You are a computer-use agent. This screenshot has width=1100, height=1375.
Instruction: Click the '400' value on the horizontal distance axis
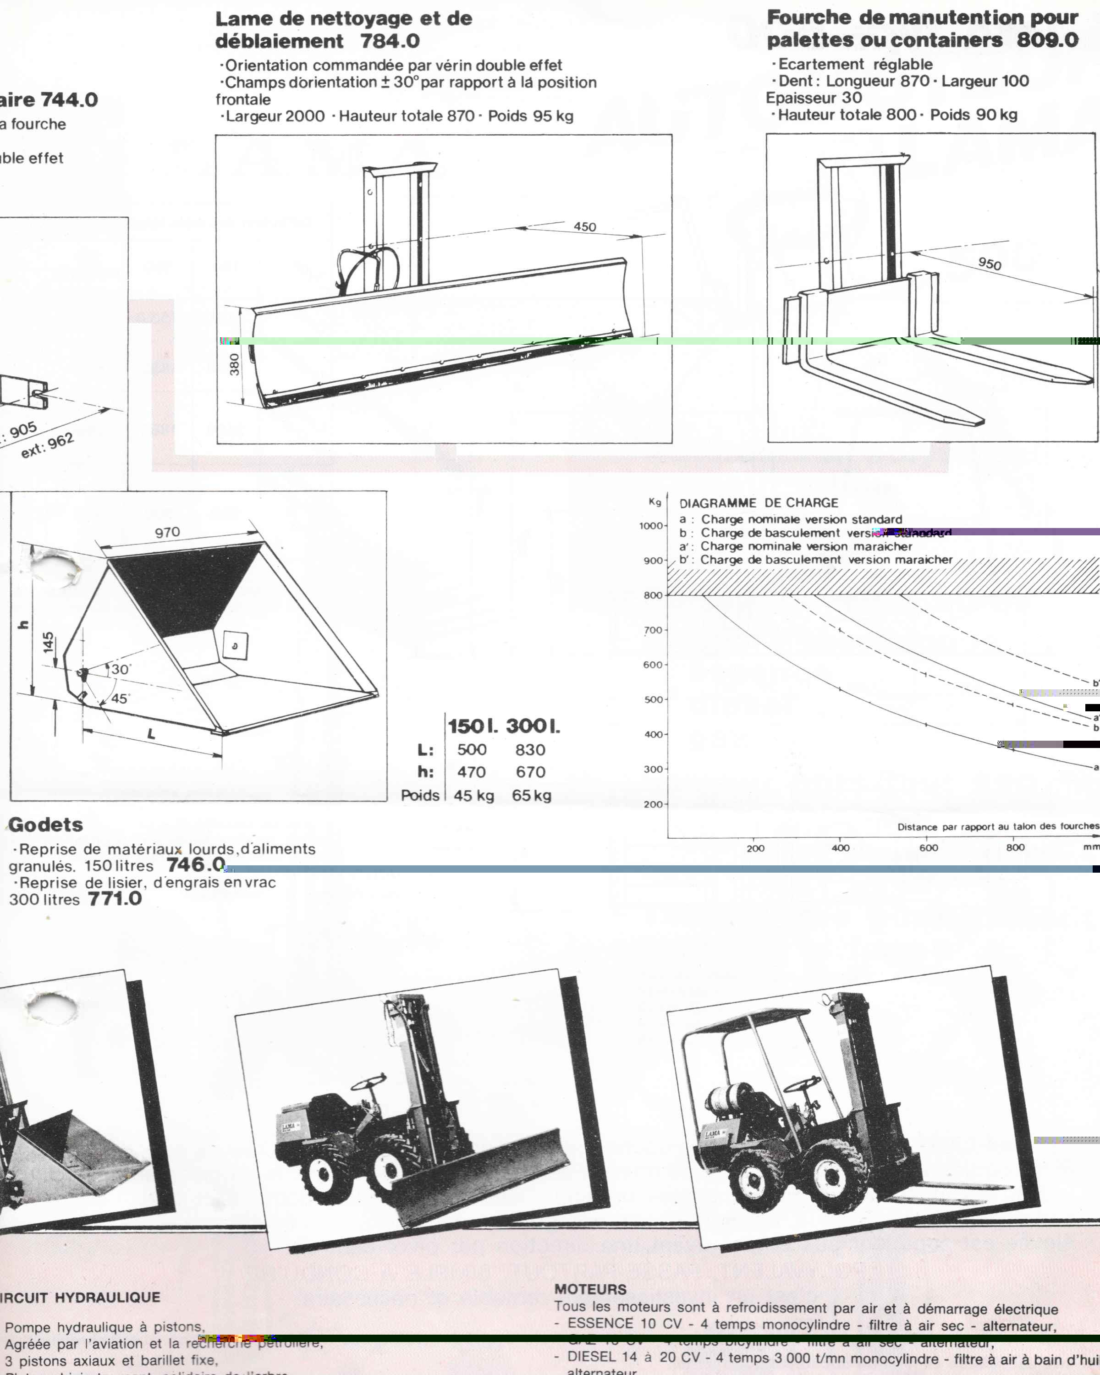[x=841, y=847]
